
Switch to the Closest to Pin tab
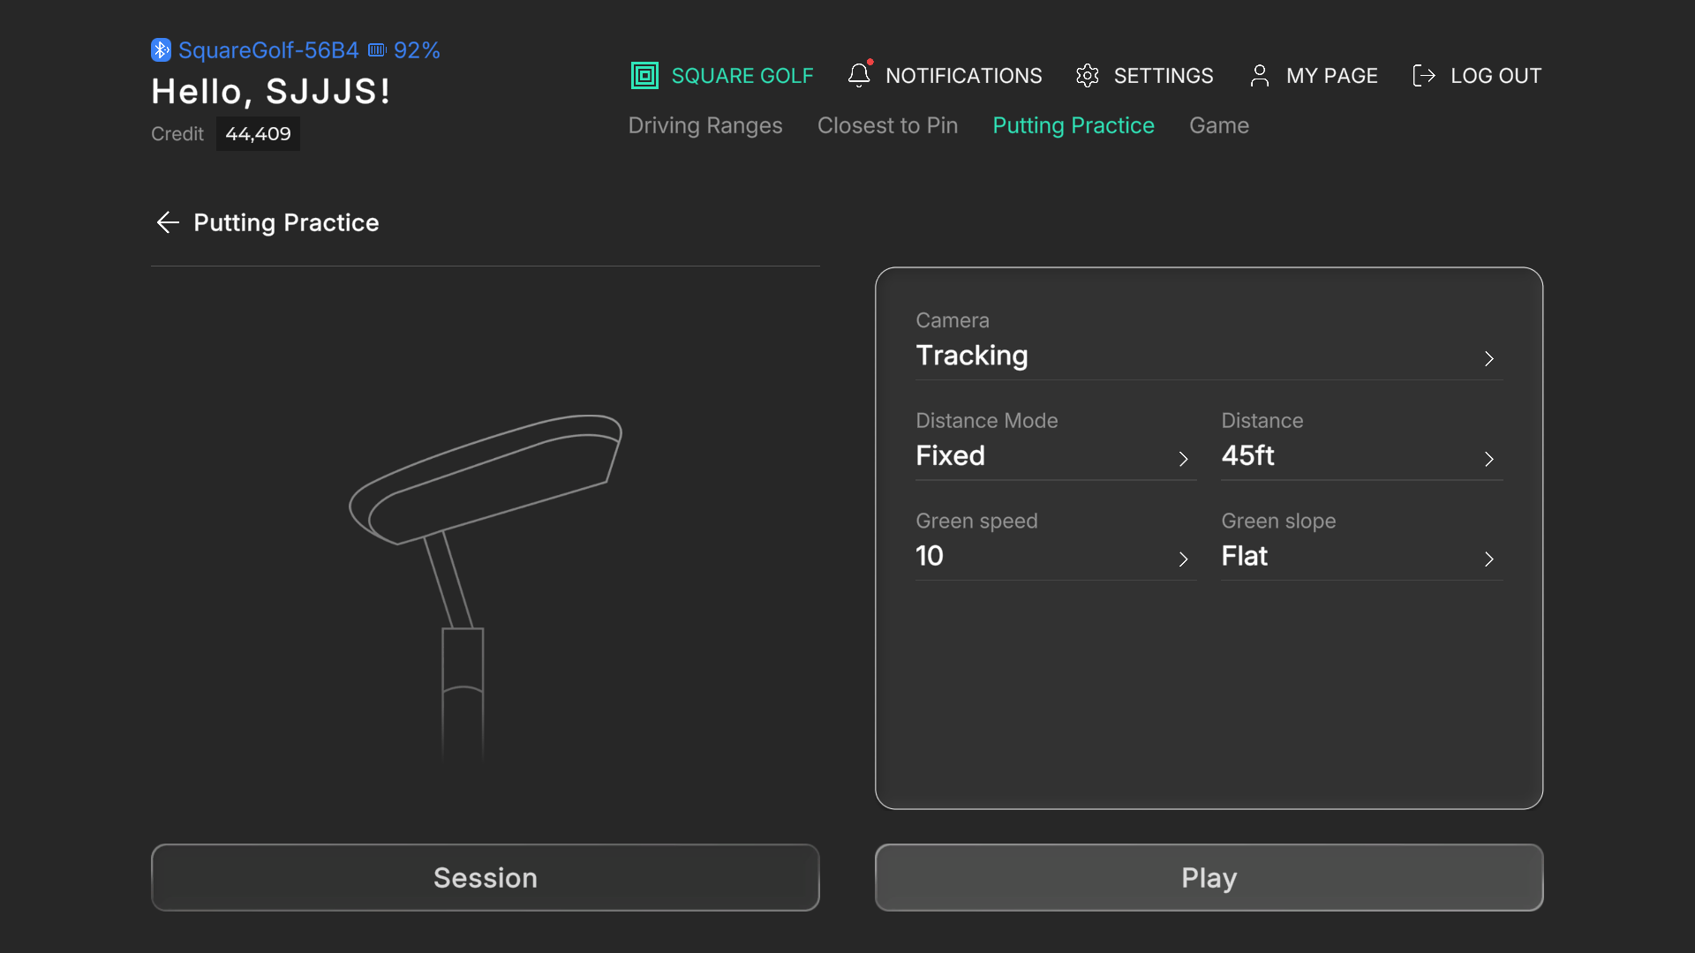pyautogui.click(x=887, y=125)
